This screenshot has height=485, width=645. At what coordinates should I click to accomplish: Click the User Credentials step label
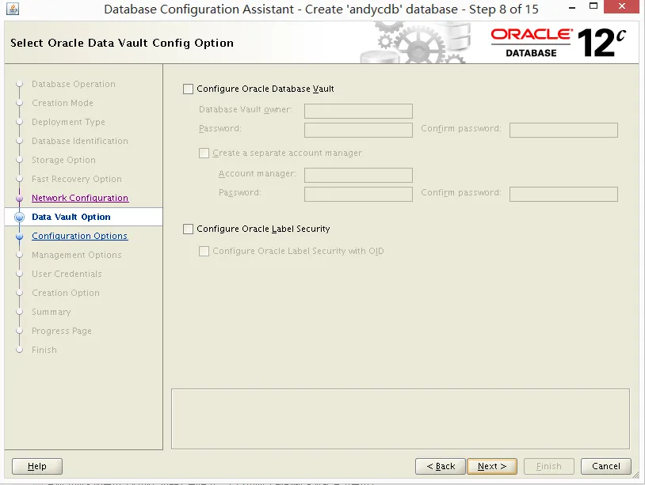[x=67, y=274]
